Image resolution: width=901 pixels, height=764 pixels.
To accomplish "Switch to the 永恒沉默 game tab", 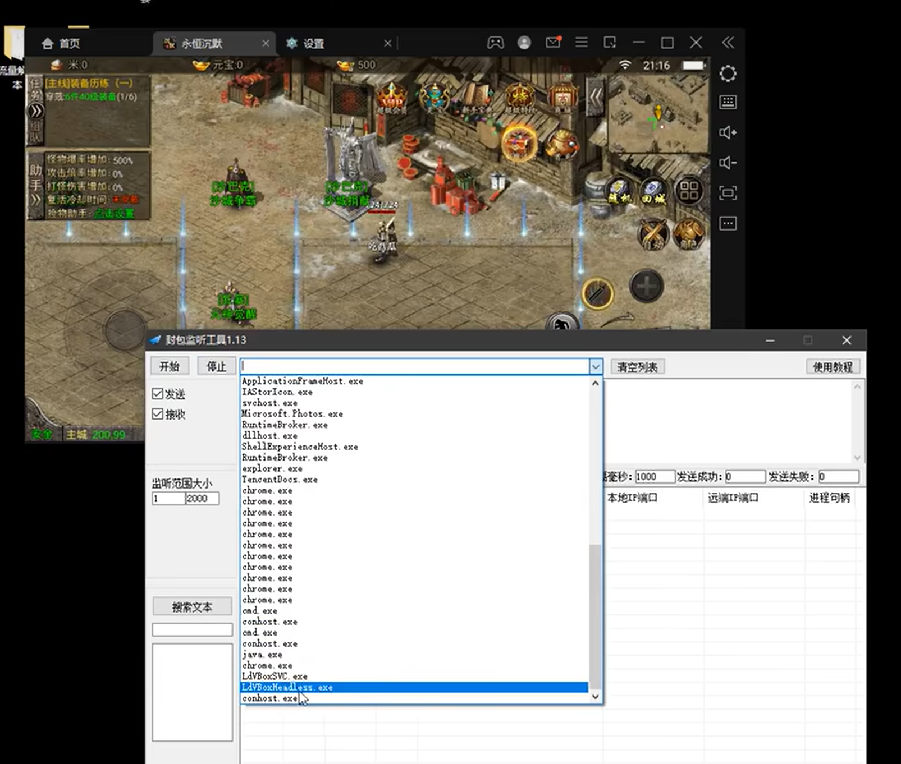I will pos(215,43).
